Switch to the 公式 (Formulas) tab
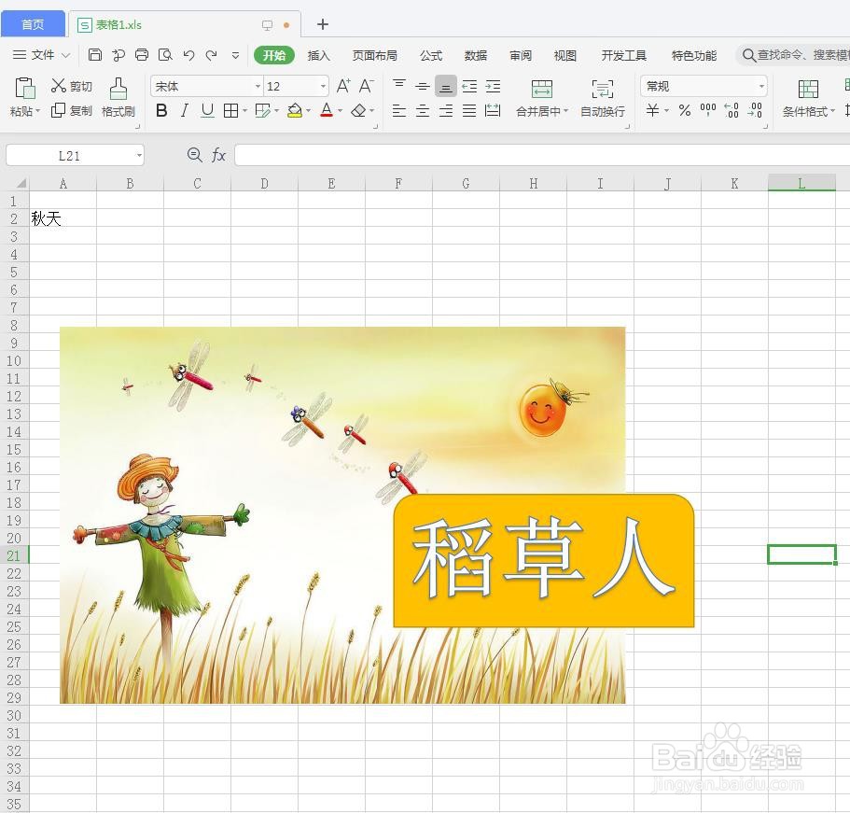This screenshot has height=813, width=850. (431, 55)
